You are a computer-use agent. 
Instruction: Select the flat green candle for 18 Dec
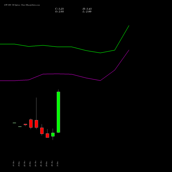coord(14,123)
